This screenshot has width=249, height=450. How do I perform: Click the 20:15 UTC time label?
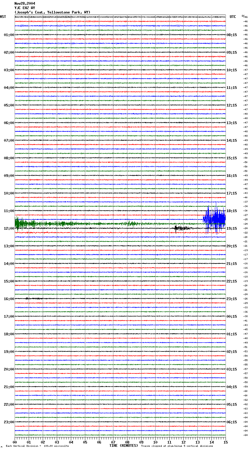tap(232, 246)
